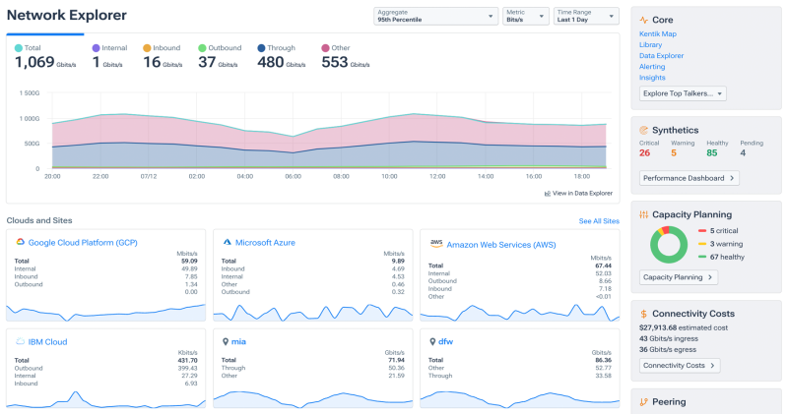Screen dimensions: 788x414
Task: Open the Kentik Map link
Action: point(657,33)
